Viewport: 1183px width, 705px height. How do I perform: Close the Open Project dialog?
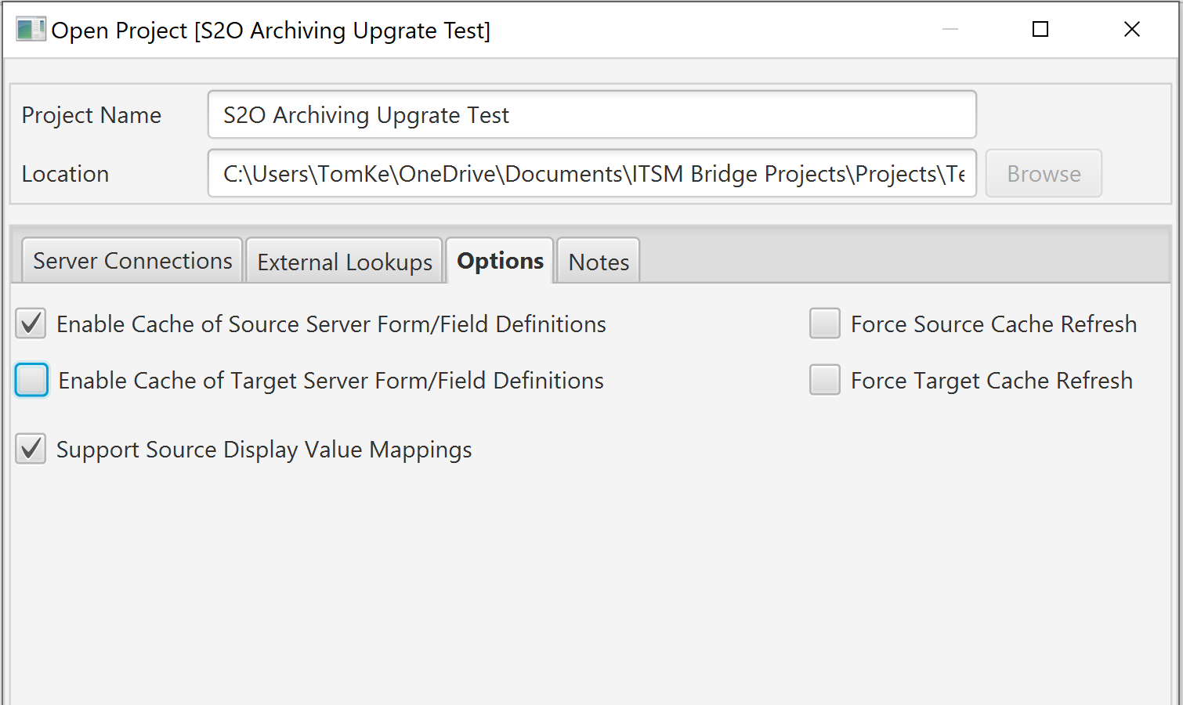coord(1132,30)
